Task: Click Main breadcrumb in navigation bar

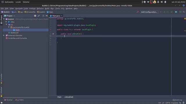Action: point(50,12)
